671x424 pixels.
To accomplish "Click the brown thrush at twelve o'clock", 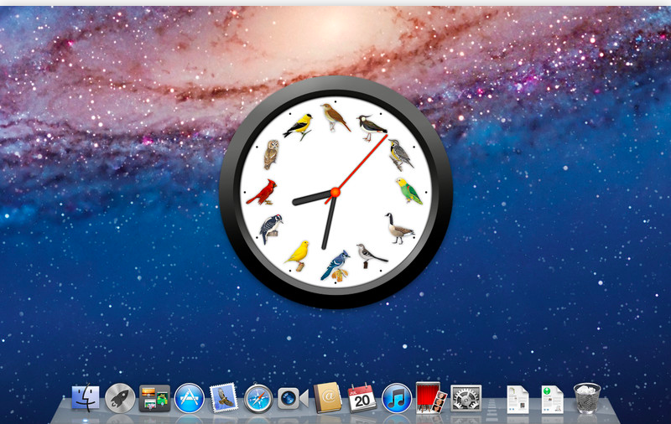I will tap(335, 117).
